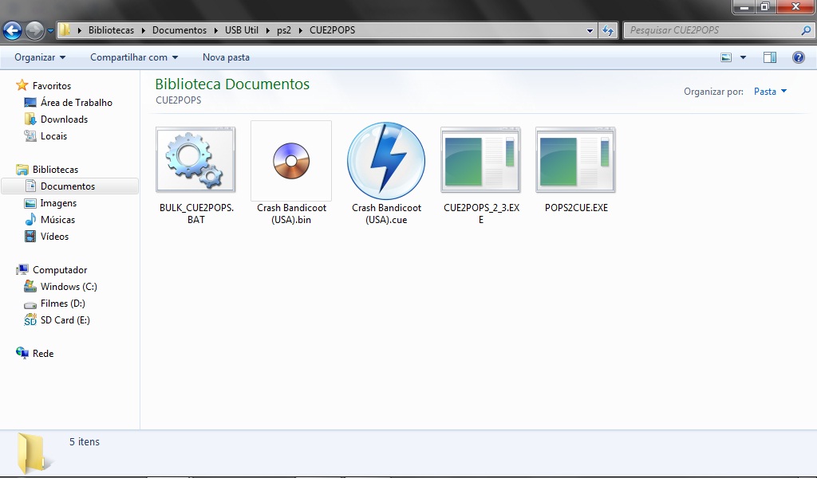Select the POPS2CUE.EXE program icon

(575, 160)
